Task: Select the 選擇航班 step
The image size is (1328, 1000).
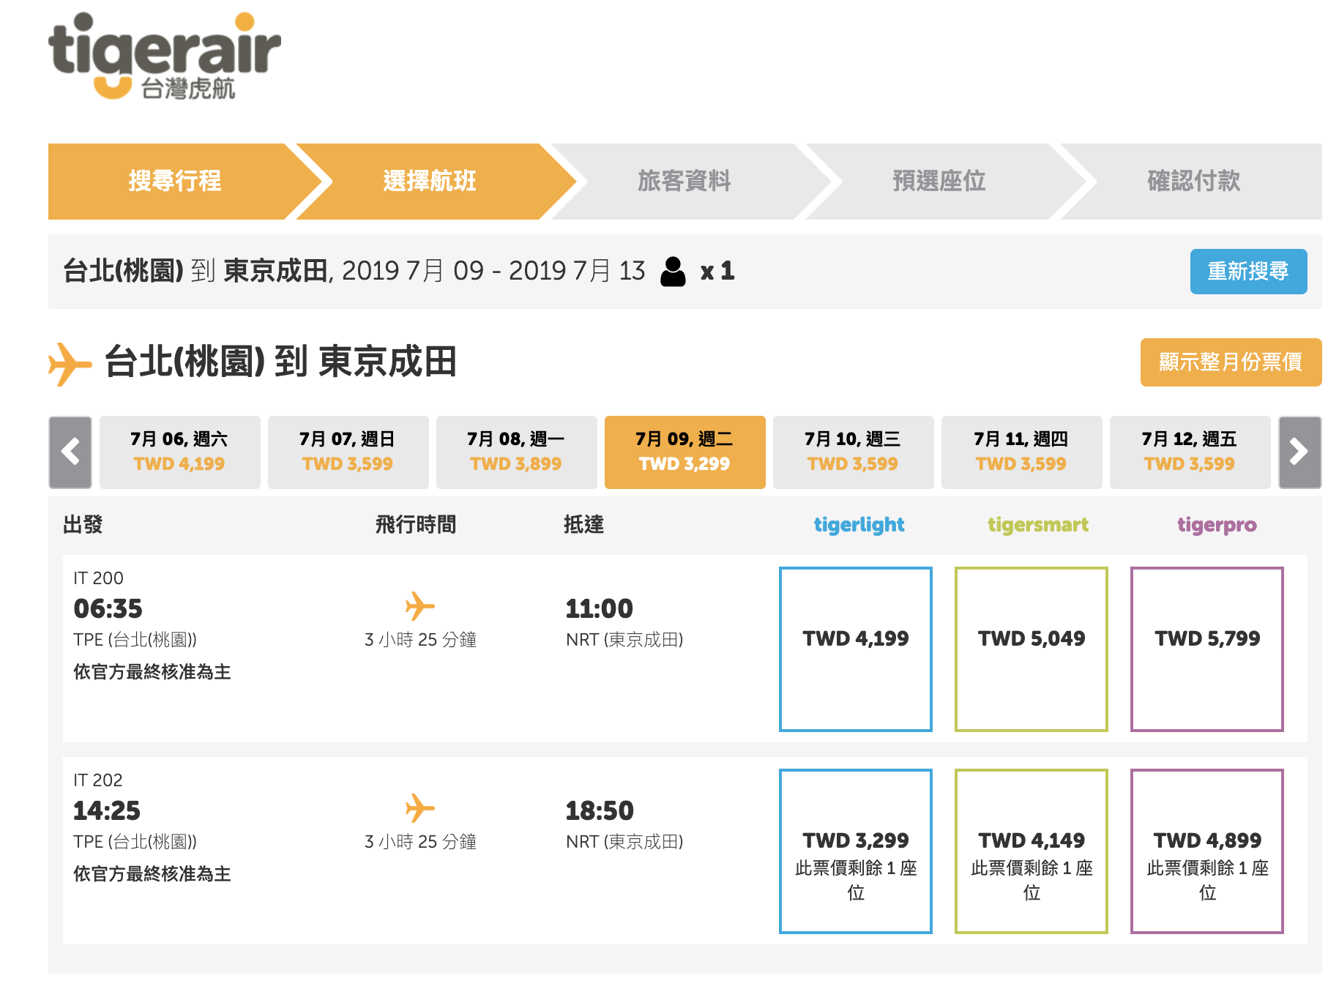Action: (430, 182)
